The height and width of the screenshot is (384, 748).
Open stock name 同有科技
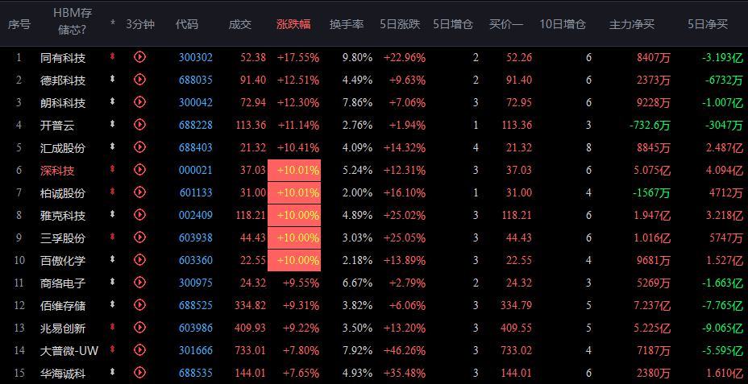click(63, 58)
